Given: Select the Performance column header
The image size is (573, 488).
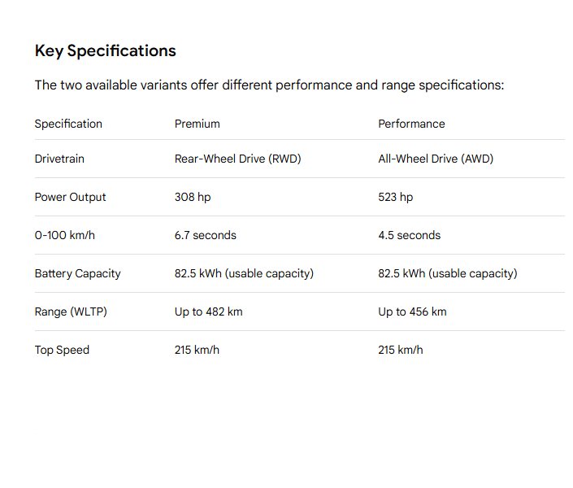Looking at the screenshot, I should tap(411, 124).
